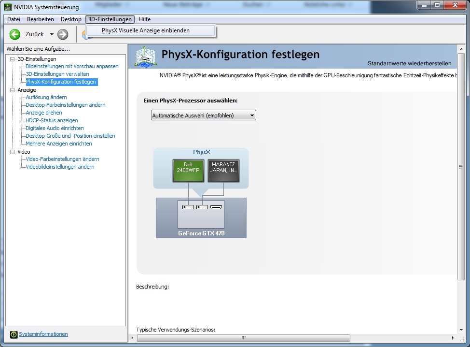Click the vertical scrollbar up arrow
Screen dimensions: 470x347
tap(461, 49)
